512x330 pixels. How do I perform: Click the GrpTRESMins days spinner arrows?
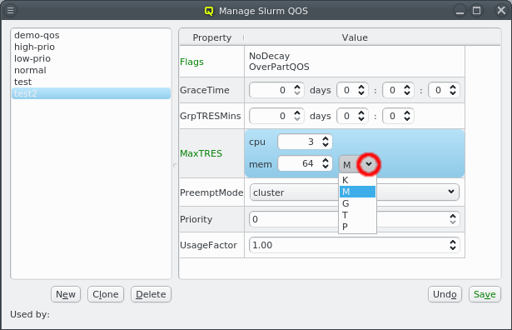297,116
